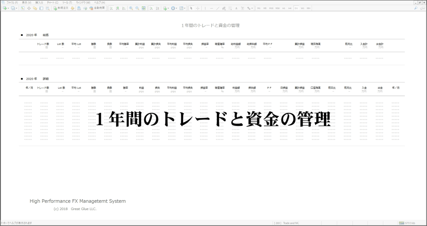The image size is (427, 226).
Task: Open the 表示 (V) menu
Action: pos(26,2)
